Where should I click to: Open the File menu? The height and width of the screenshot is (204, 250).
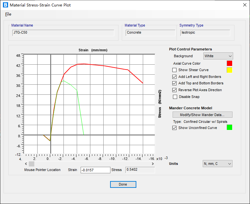pos(8,14)
